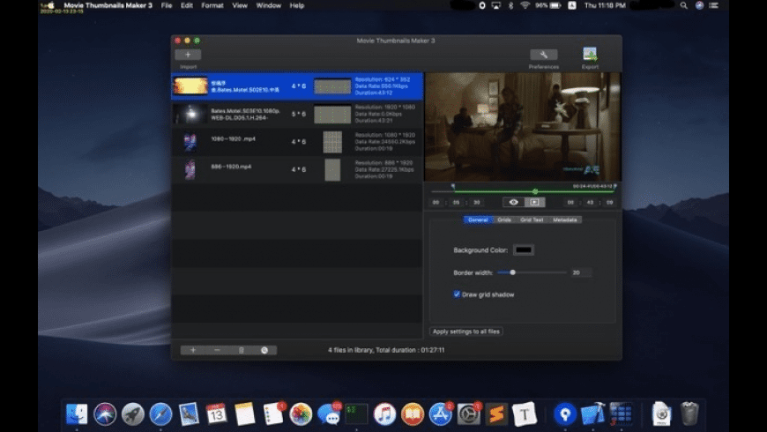
Task: Click grid preview of 1080-1920 .mp4 row
Action: pyautogui.click(x=332, y=142)
